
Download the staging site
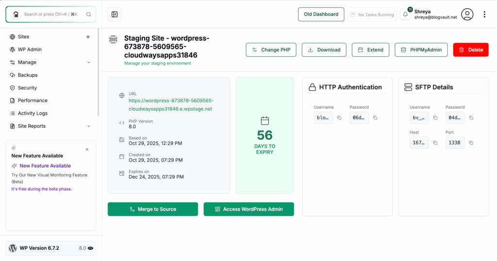(x=324, y=50)
